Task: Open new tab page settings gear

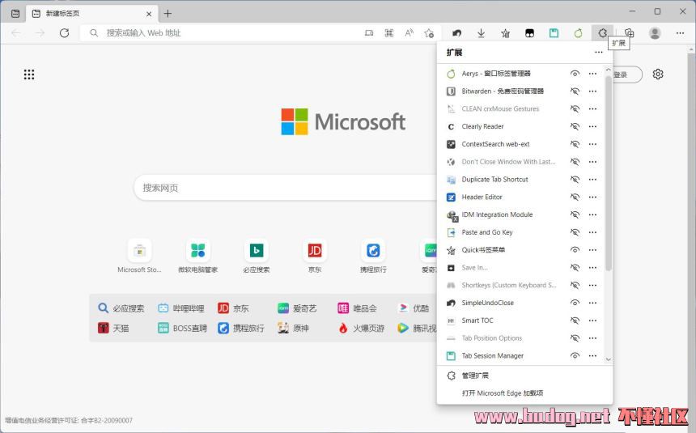Action: (x=658, y=74)
